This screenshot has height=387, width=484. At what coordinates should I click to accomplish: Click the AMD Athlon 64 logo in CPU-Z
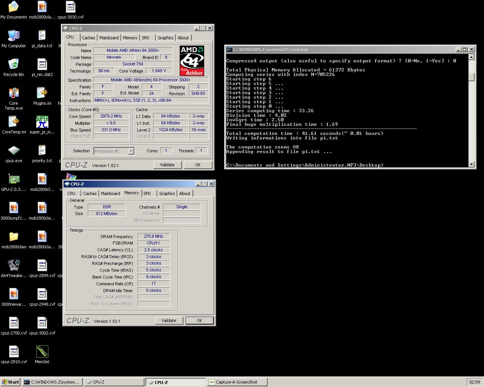point(192,61)
